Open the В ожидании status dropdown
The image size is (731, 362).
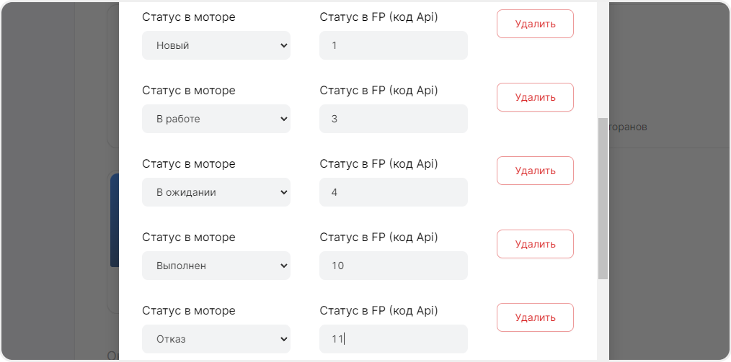pyautogui.click(x=216, y=192)
